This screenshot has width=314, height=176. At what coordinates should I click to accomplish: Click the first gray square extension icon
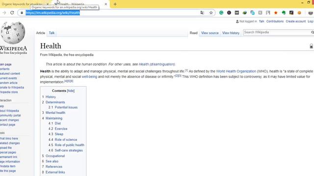(x=260, y=13)
